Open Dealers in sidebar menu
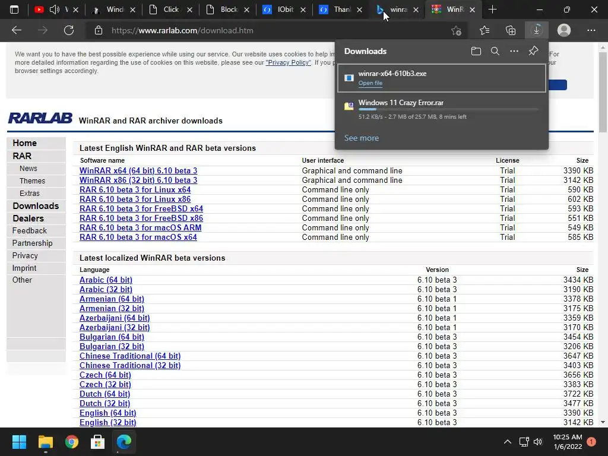The image size is (608, 456). (28, 218)
